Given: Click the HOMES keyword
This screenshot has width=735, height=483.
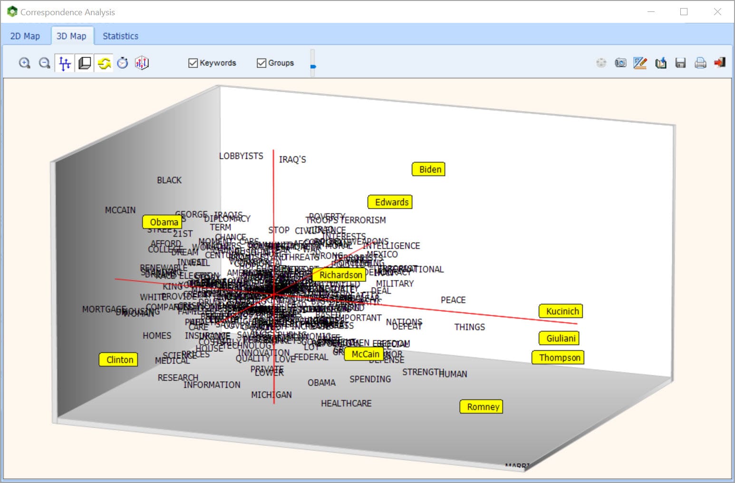Looking at the screenshot, I should tap(157, 336).
